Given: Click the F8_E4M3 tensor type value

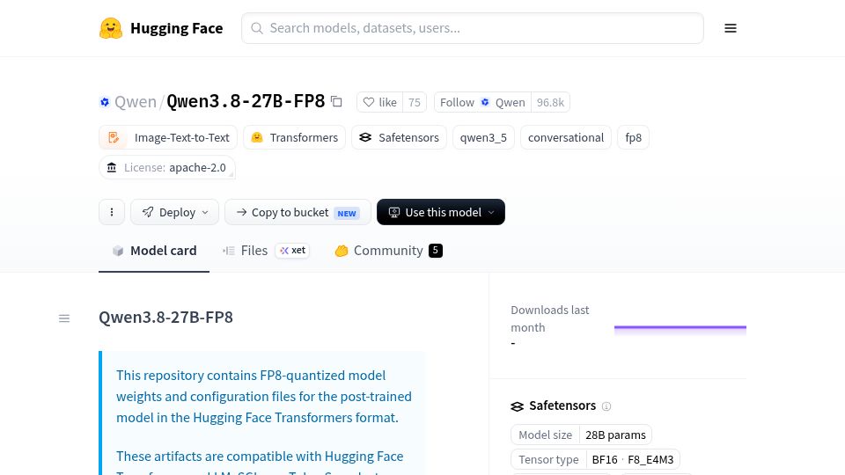Looking at the screenshot, I should 650,459.
